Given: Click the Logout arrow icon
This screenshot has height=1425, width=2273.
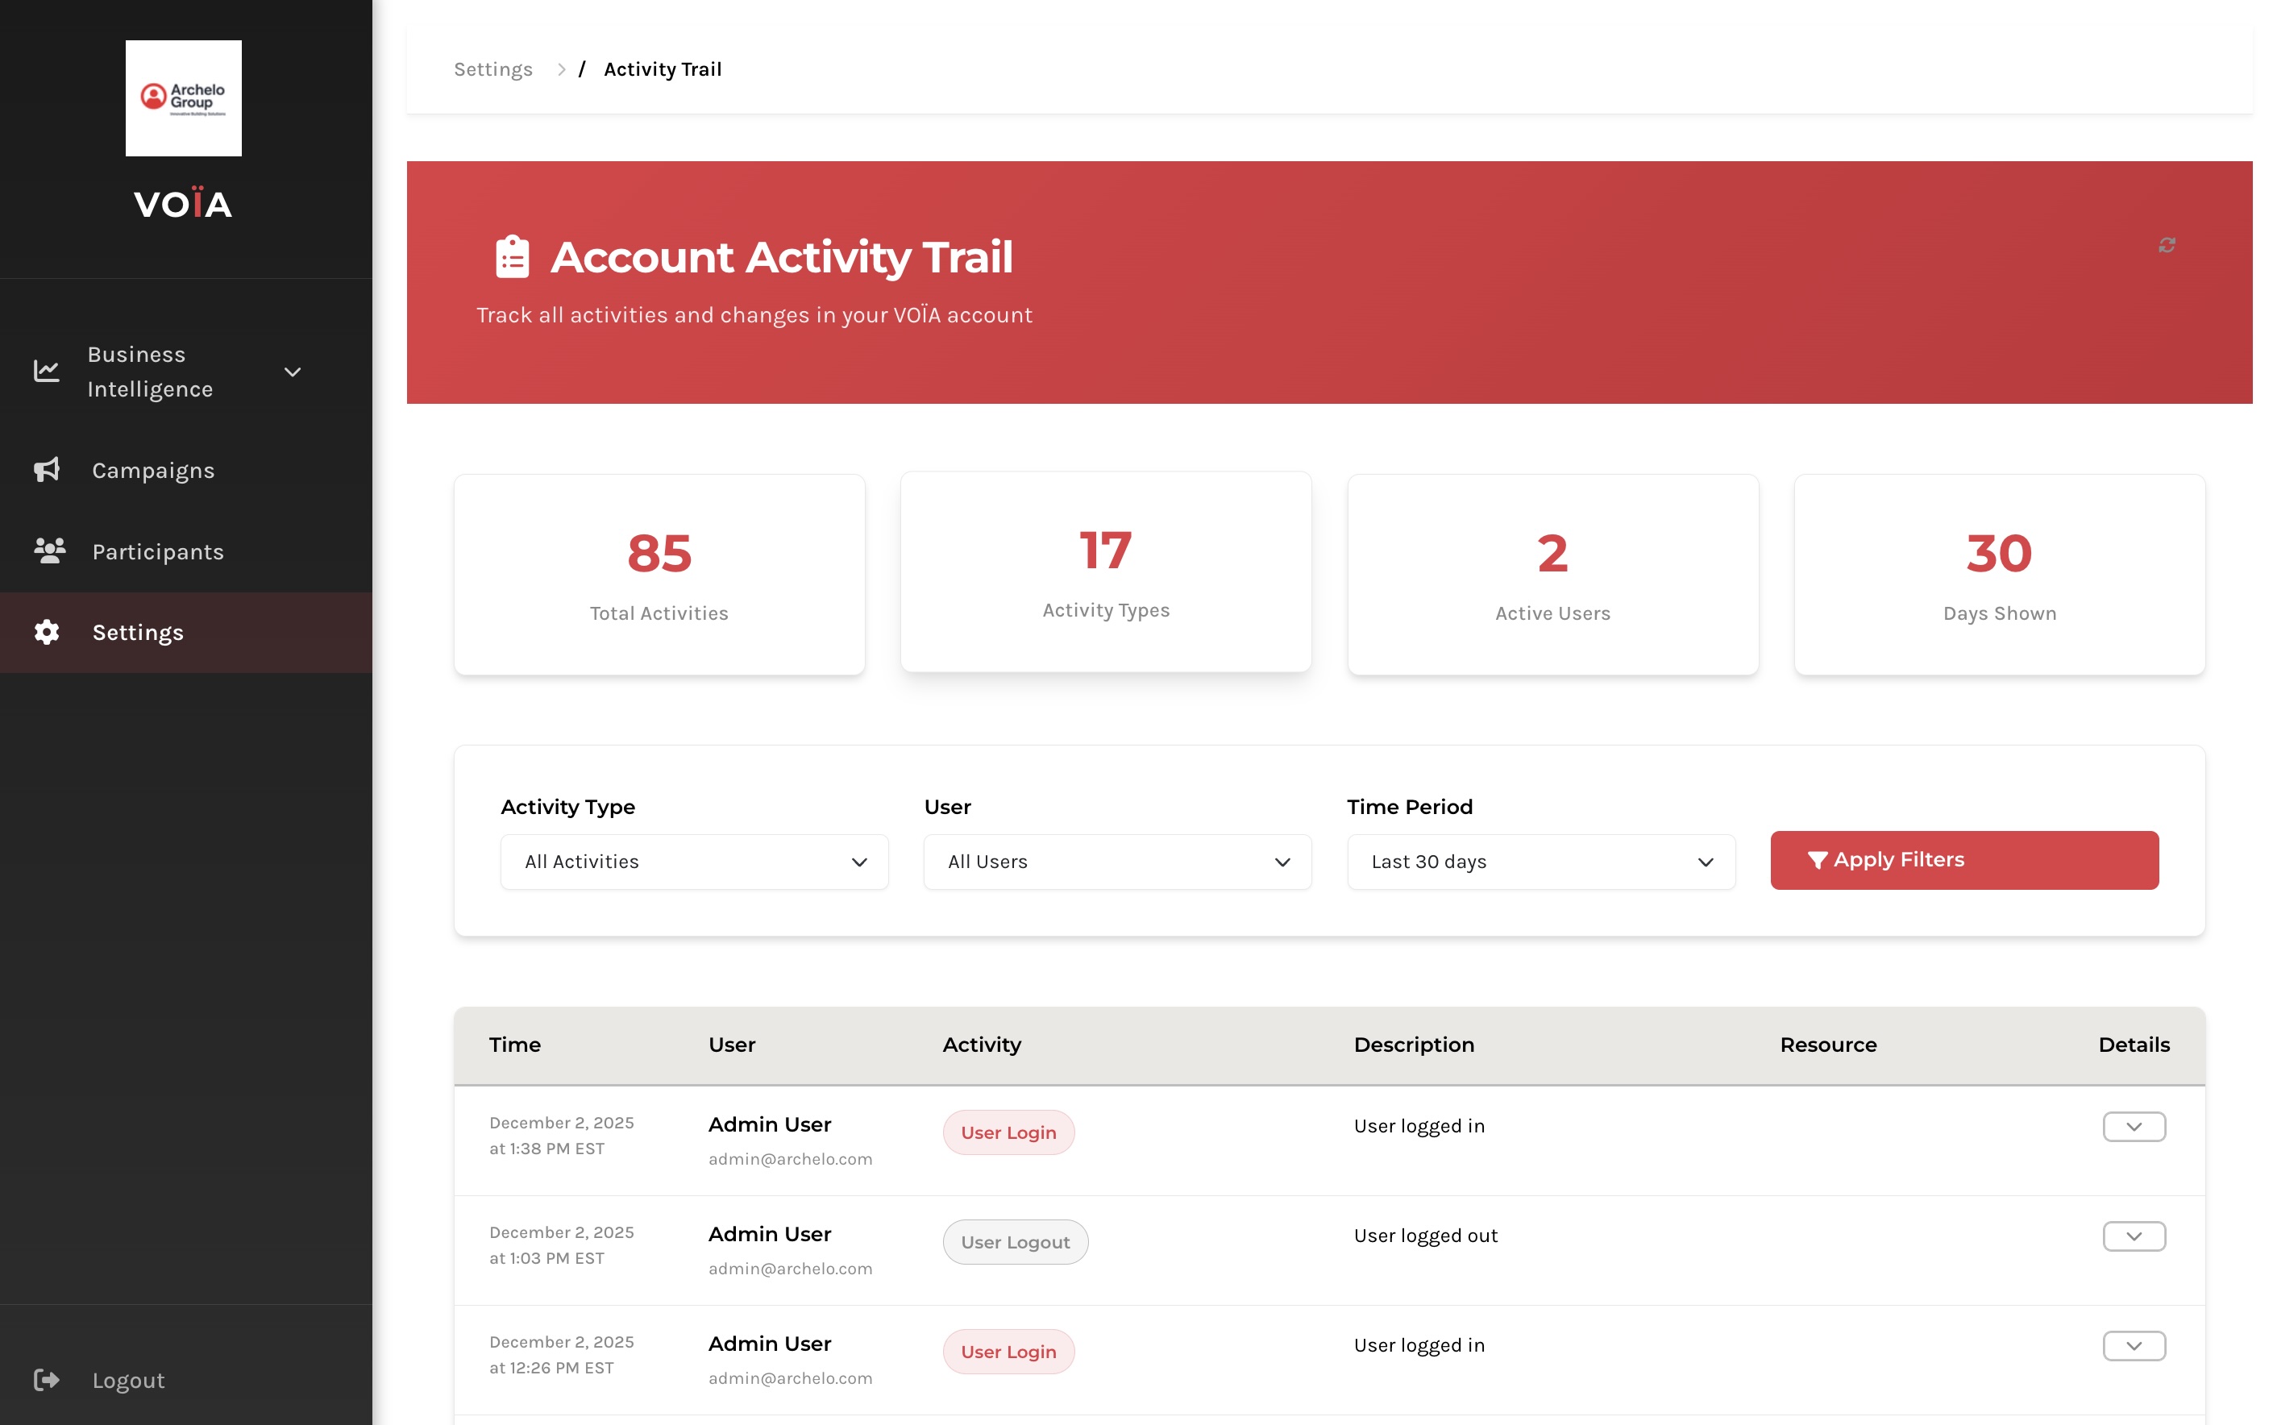Looking at the screenshot, I should 46,1380.
